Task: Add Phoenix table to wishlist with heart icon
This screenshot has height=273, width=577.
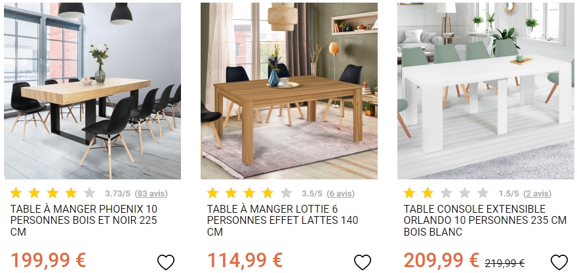Action: (166, 262)
